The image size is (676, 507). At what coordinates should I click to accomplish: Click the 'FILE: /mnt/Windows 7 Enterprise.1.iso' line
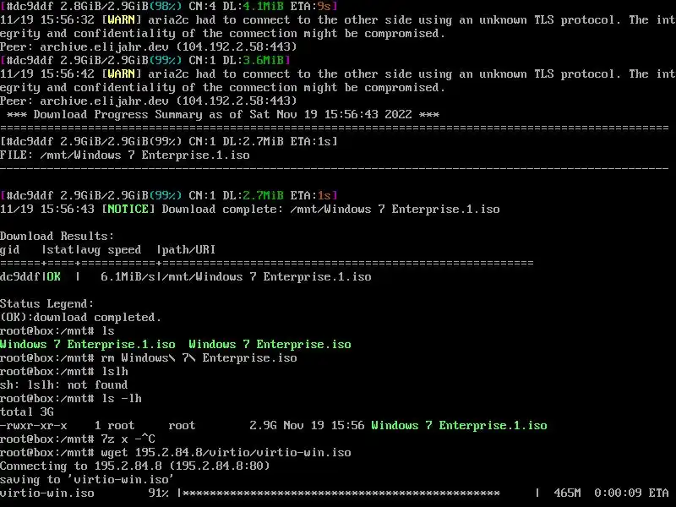125,155
